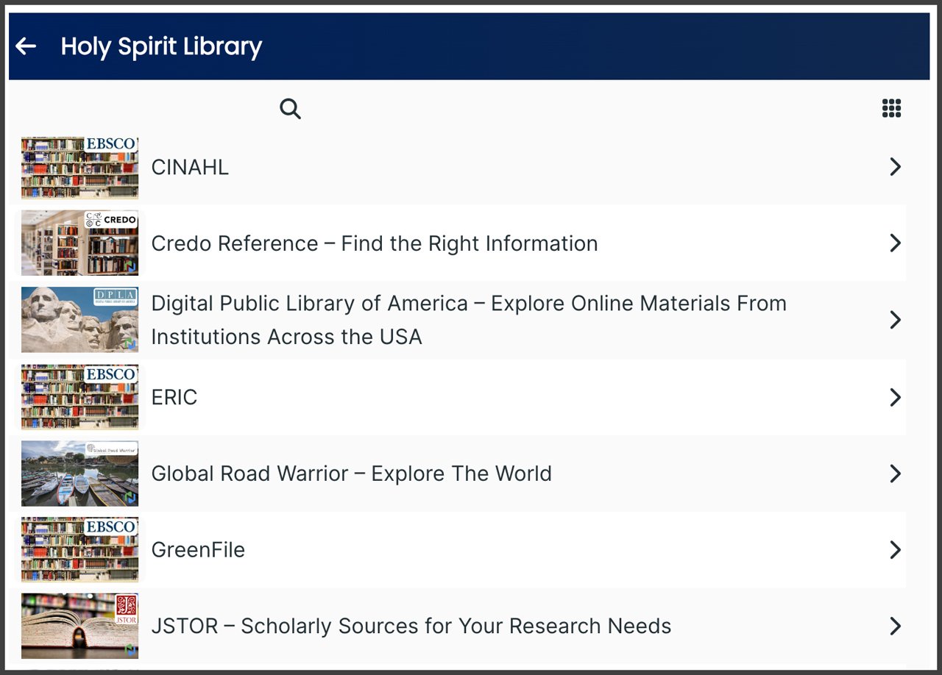Click the Holy Spirit Library title
This screenshot has width=942, height=675.
coord(161,46)
